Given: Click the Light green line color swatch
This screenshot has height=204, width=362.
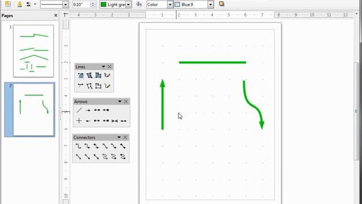Looking at the screenshot, I should 104,5.
